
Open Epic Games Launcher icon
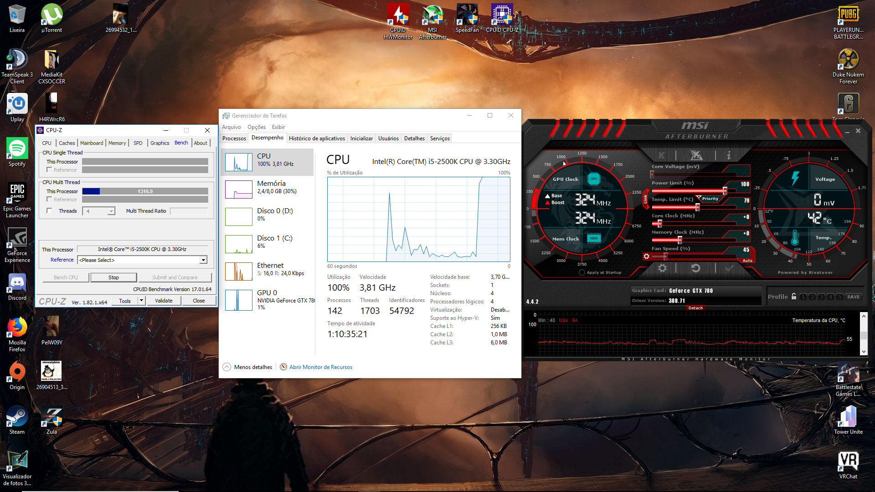(x=17, y=200)
